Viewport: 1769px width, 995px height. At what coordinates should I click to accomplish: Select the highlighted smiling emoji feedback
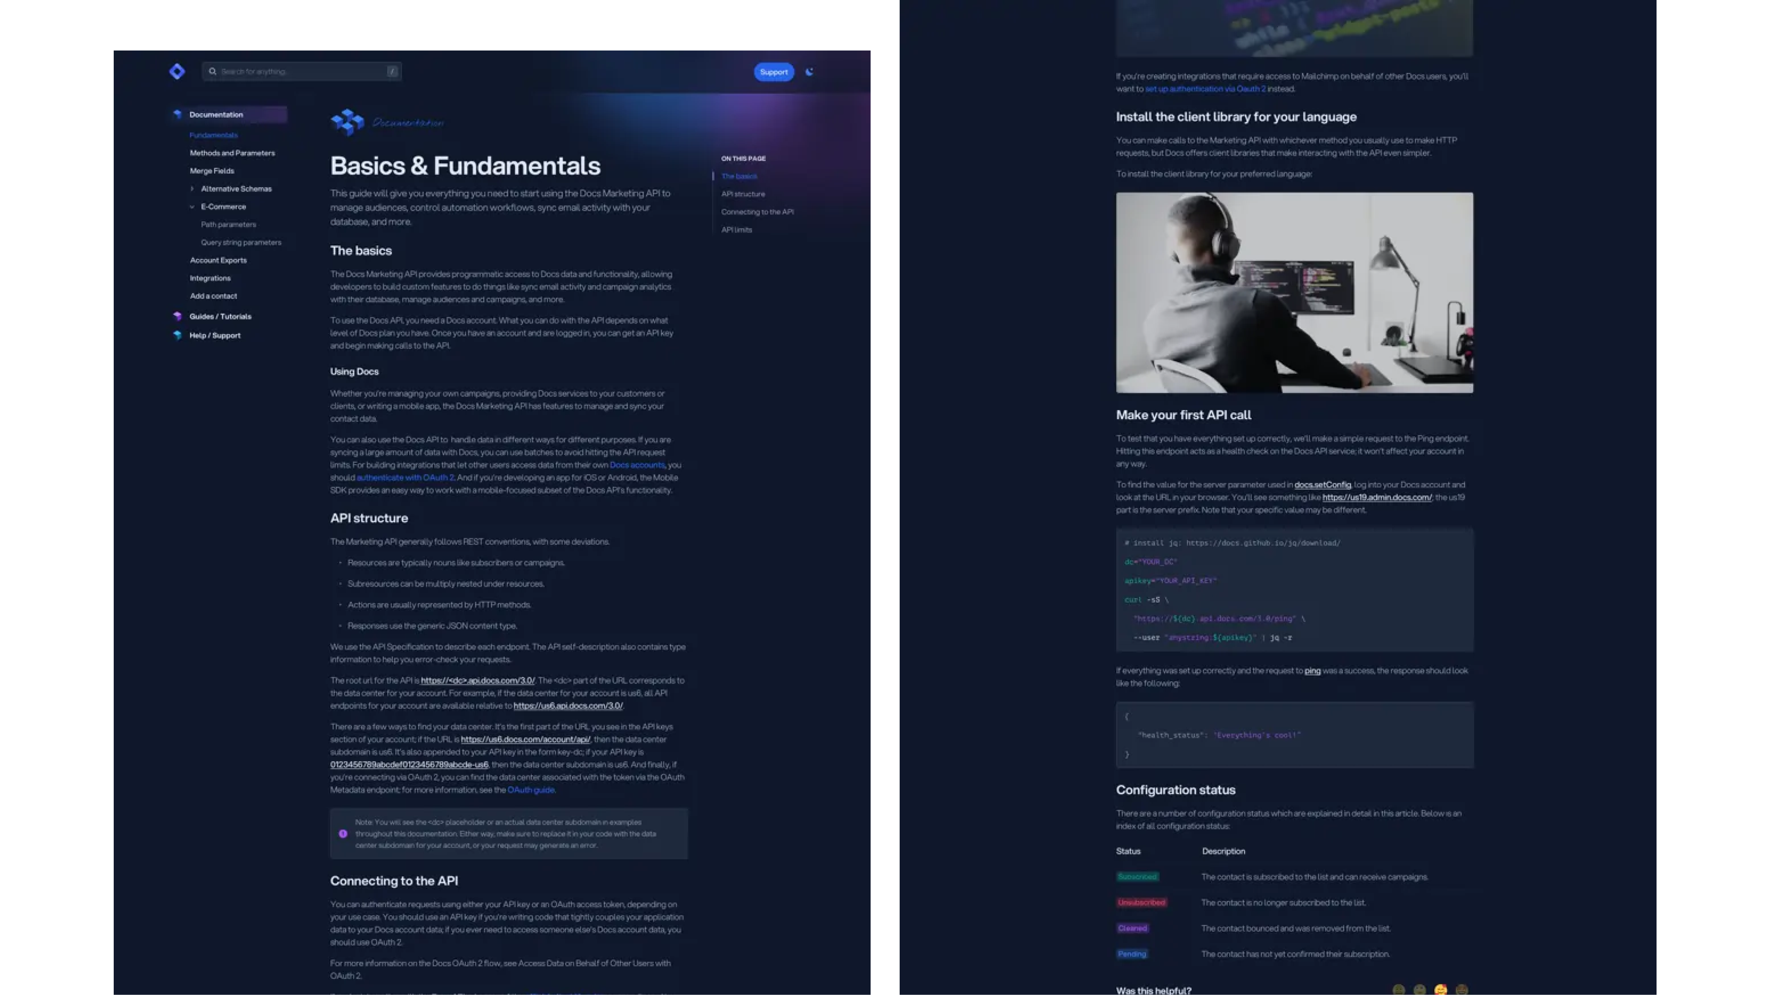(x=1441, y=990)
